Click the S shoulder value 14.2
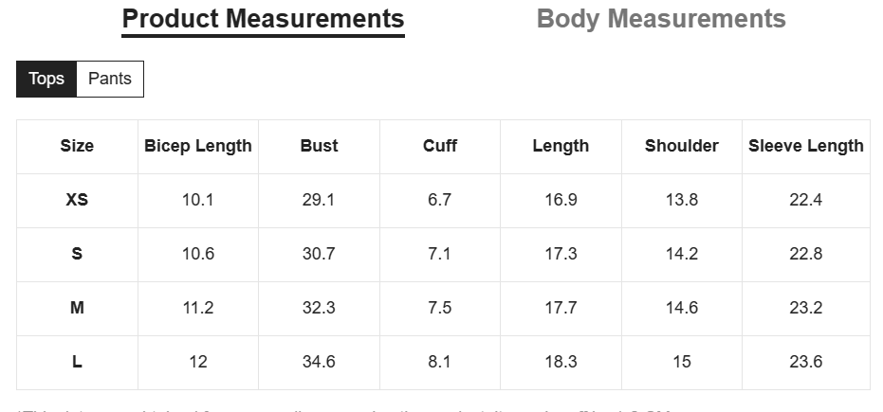This screenshot has width=883, height=412. 682,254
